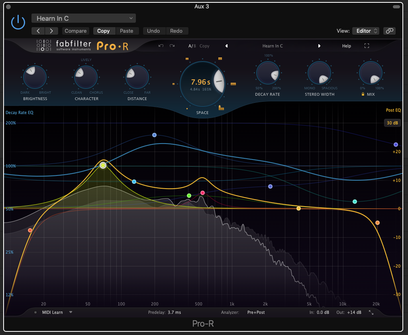Enter full screen mode icon

pyautogui.click(x=367, y=46)
